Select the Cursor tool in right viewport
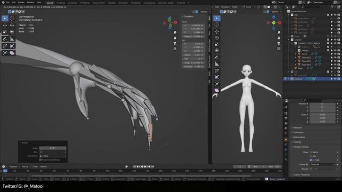Screen dimensions: 342x192 (217, 25)
